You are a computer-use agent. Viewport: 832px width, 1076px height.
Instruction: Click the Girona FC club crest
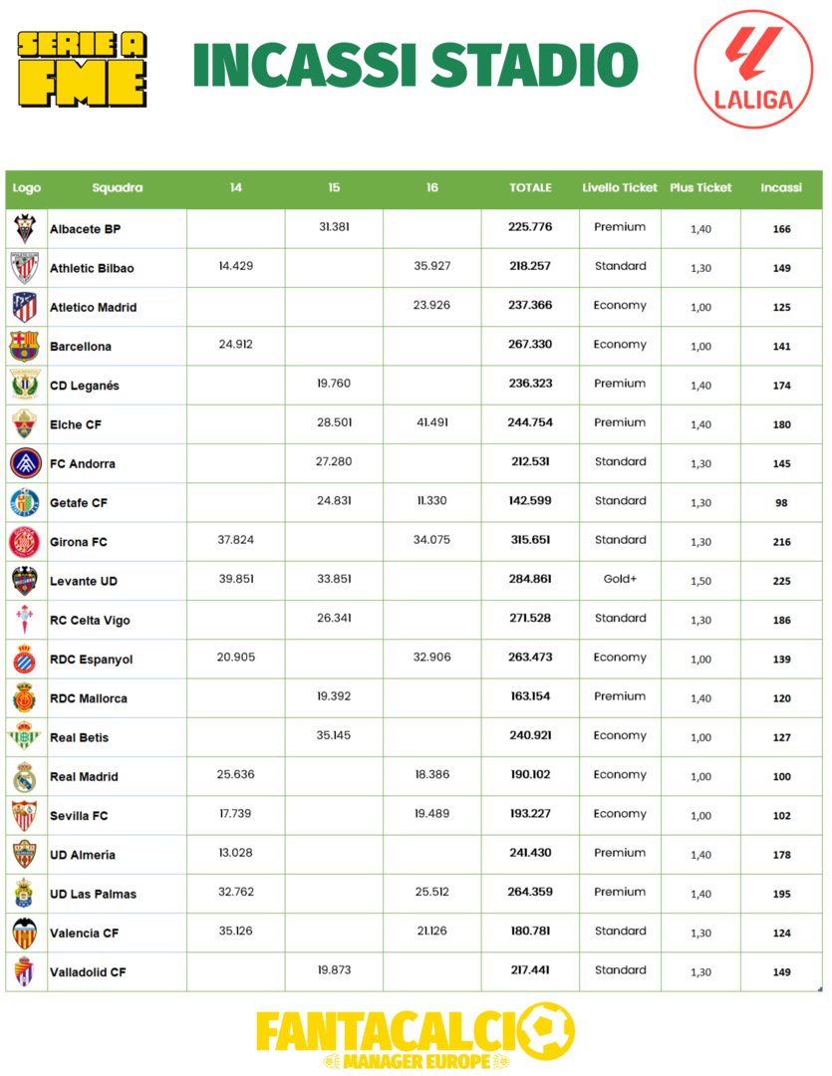24,542
